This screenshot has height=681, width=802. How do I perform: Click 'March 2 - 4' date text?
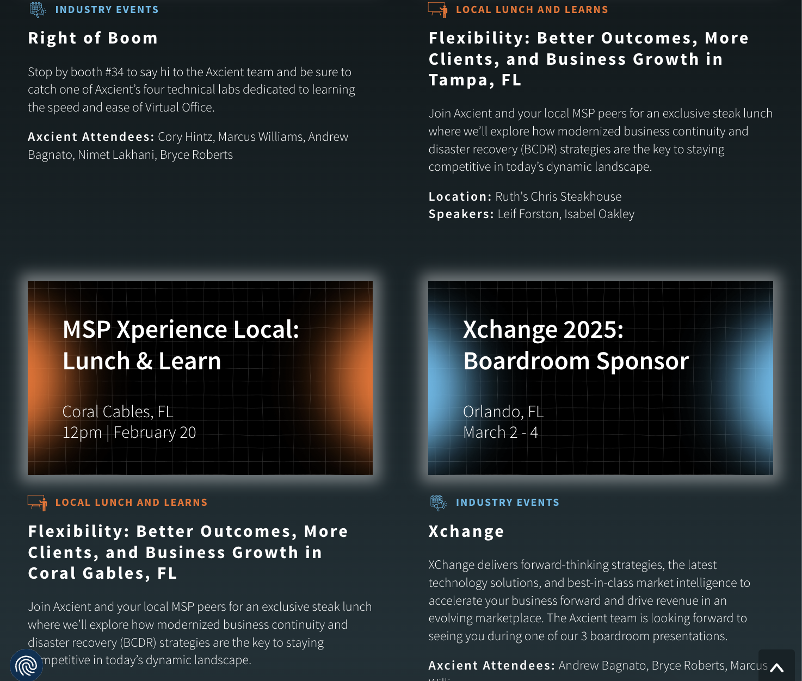pos(501,432)
